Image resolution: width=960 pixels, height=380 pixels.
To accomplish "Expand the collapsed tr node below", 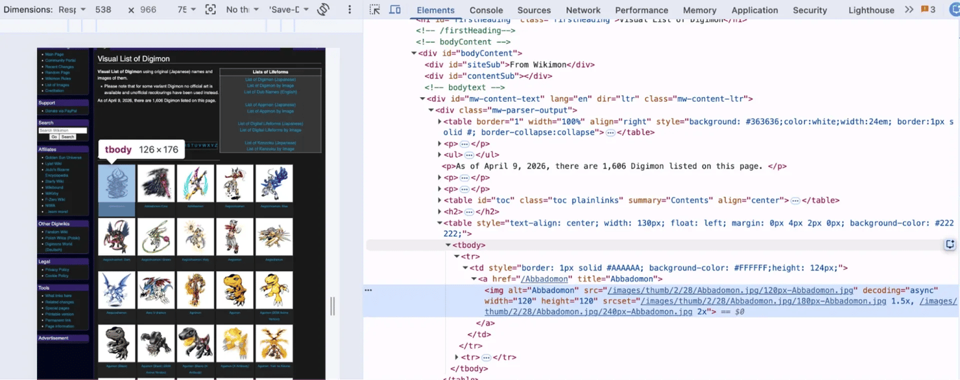I will tap(457, 357).
